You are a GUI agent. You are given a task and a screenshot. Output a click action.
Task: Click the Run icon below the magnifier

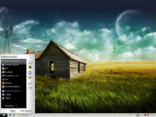pos(30,88)
